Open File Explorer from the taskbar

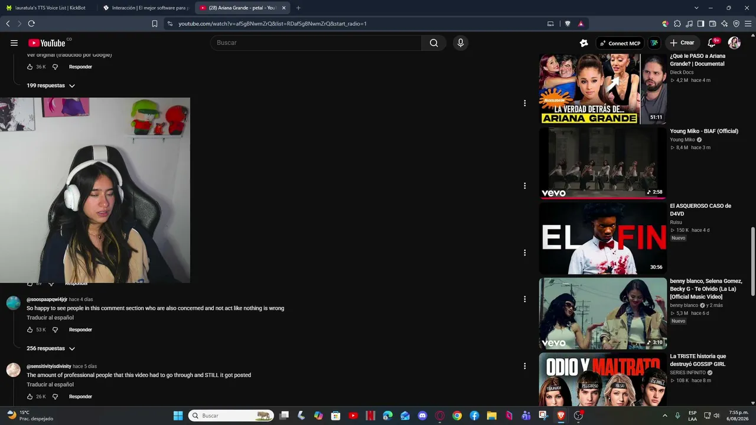coord(491,416)
